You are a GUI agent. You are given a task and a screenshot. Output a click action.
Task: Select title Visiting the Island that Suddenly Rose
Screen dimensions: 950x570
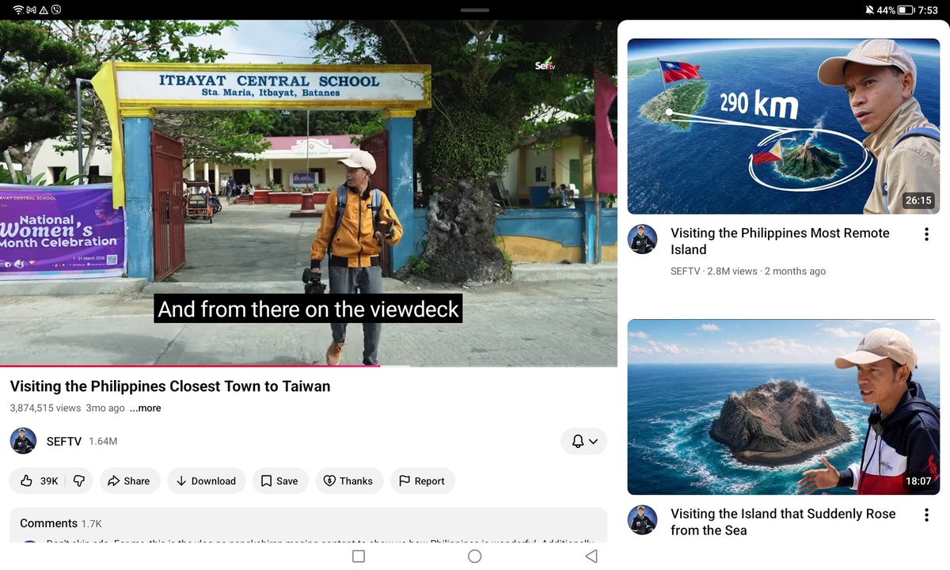pos(783,522)
